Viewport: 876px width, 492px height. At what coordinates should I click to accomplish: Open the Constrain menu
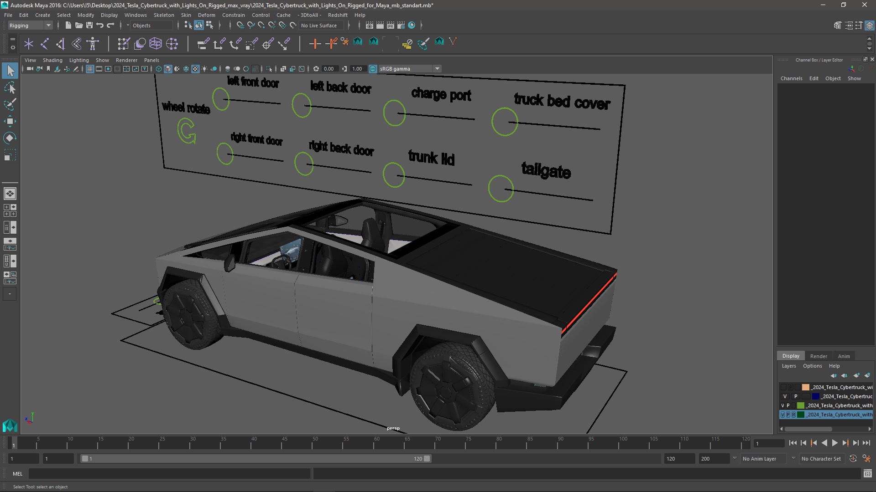pyautogui.click(x=234, y=15)
